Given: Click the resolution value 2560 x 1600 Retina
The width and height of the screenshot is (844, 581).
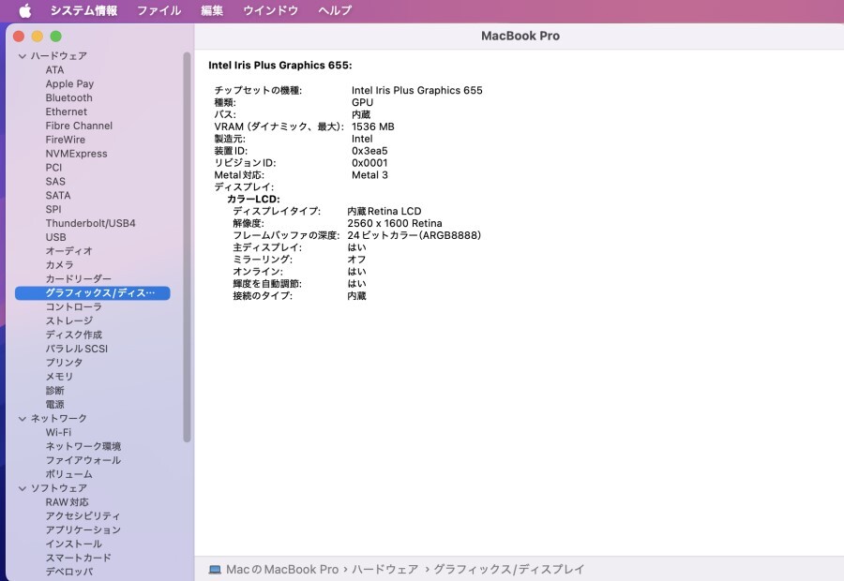Looking at the screenshot, I should pyautogui.click(x=395, y=223).
